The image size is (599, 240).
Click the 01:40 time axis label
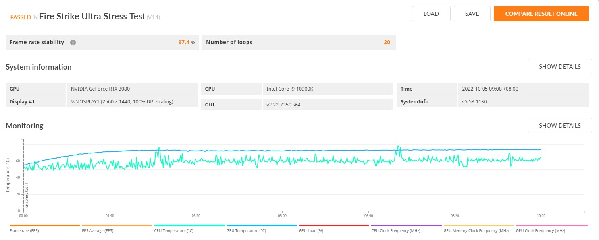click(110, 216)
